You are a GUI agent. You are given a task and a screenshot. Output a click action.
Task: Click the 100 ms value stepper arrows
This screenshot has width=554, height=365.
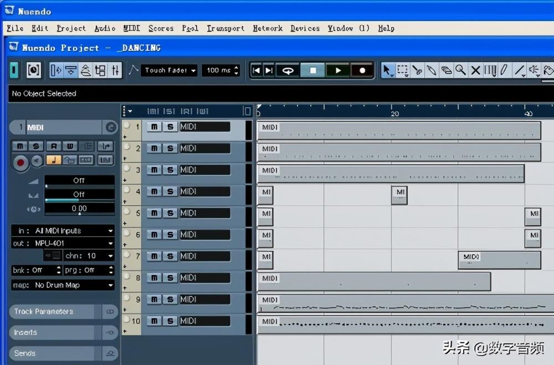tap(237, 70)
